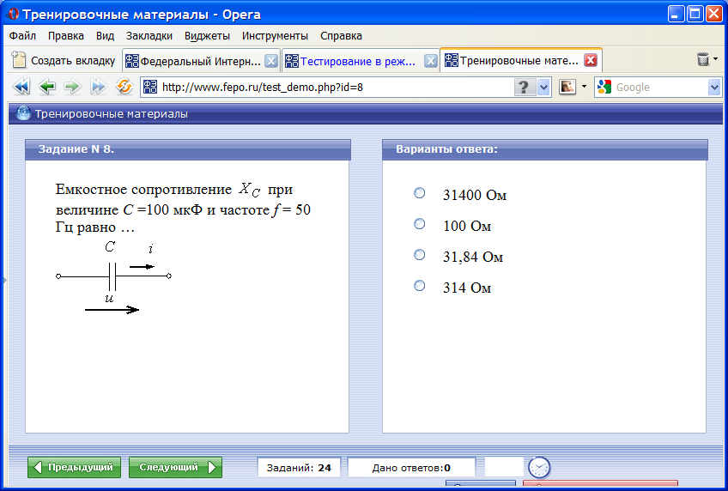The width and height of the screenshot is (728, 491).
Task: Go forward with the green right arrow
Action: [x=72, y=87]
